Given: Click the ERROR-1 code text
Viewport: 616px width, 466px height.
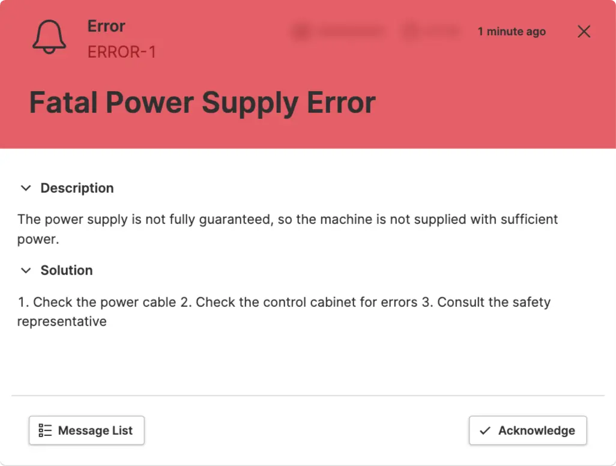Looking at the screenshot, I should [x=122, y=52].
